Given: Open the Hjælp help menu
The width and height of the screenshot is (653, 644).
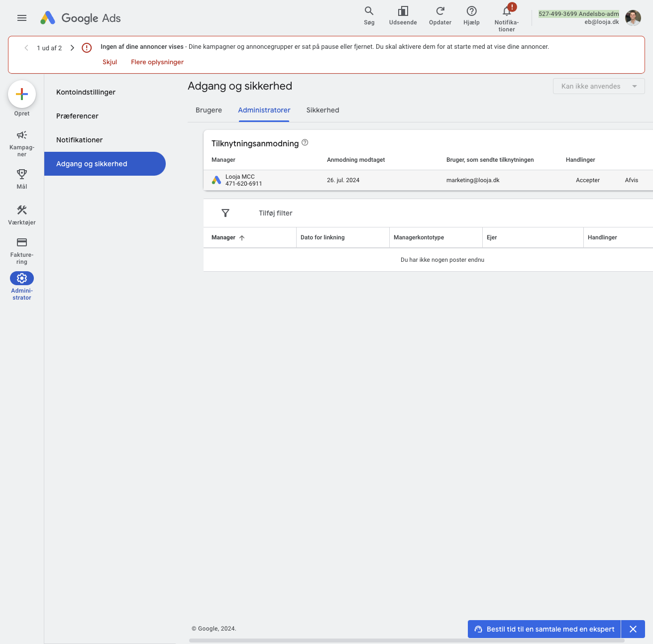Looking at the screenshot, I should coord(471,16).
